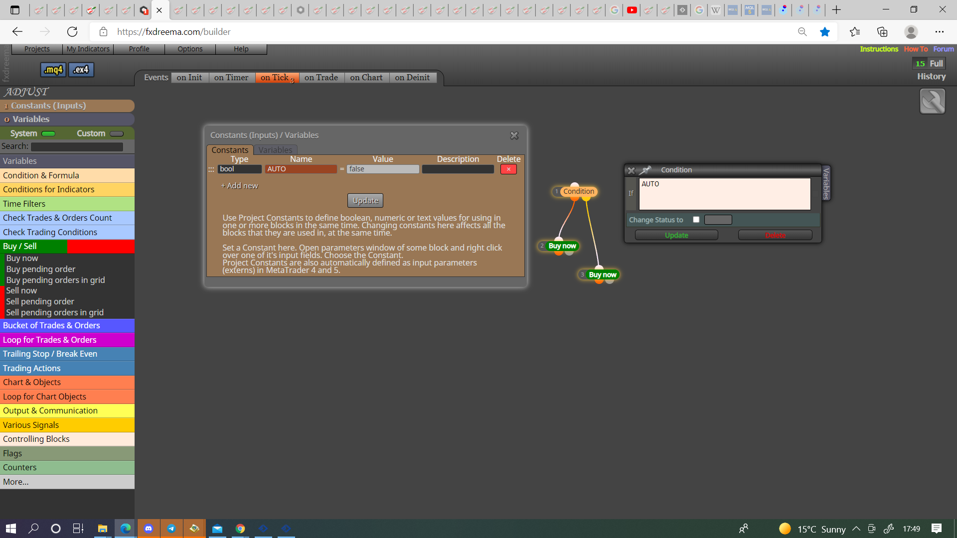Add a Sell now block from sidebar
The height and width of the screenshot is (538, 957).
click(x=21, y=290)
